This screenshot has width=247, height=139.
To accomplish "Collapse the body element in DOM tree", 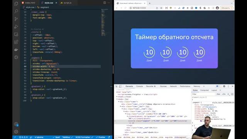I will pos(117,99).
